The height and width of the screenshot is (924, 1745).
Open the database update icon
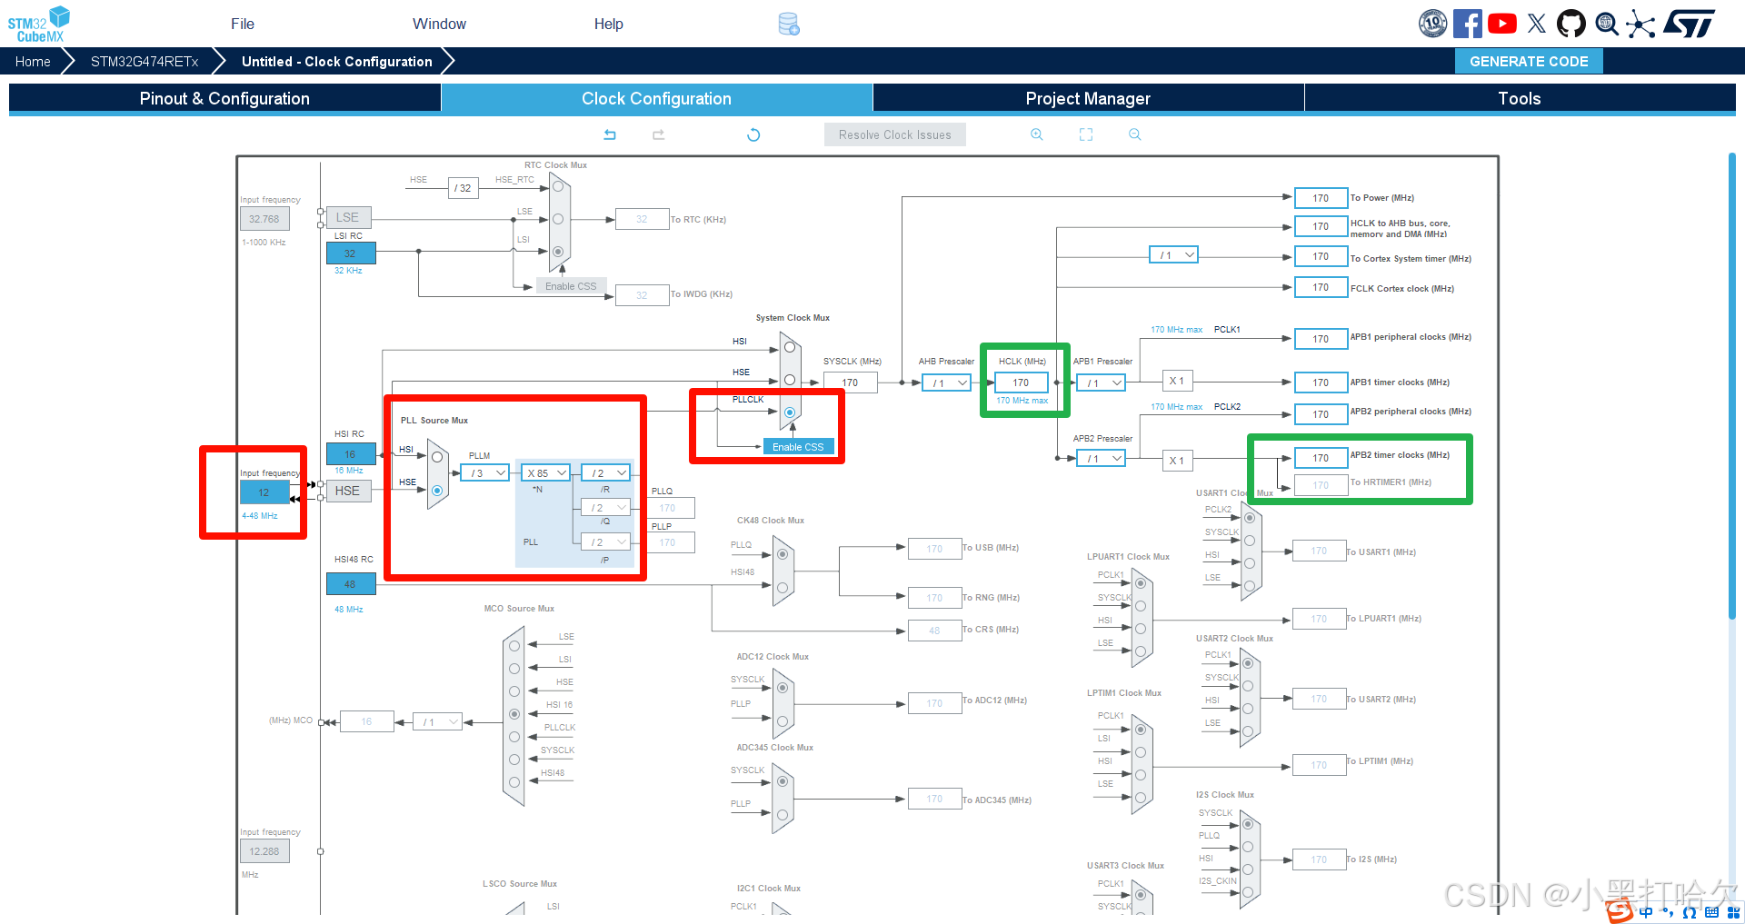[x=789, y=25]
